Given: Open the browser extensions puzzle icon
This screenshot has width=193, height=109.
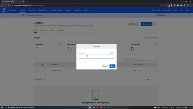Looking at the screenshot, I should click(x=181, y=5).
